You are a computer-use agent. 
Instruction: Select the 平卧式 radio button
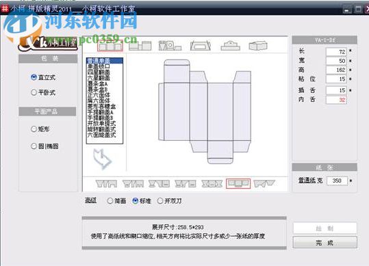34,92
